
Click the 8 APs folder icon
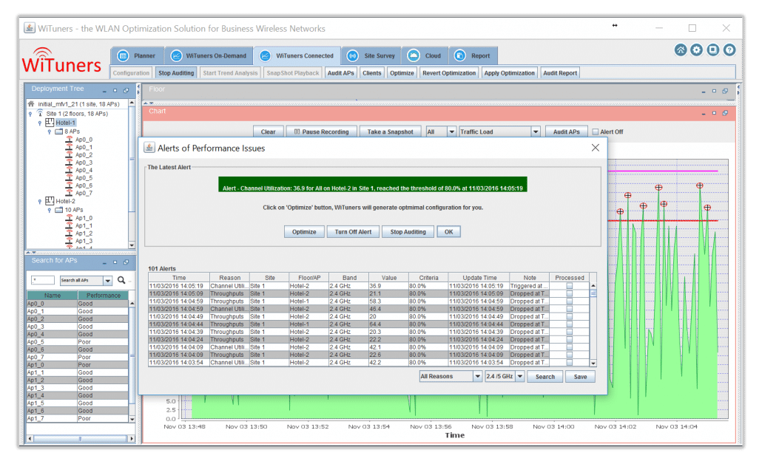58,132
